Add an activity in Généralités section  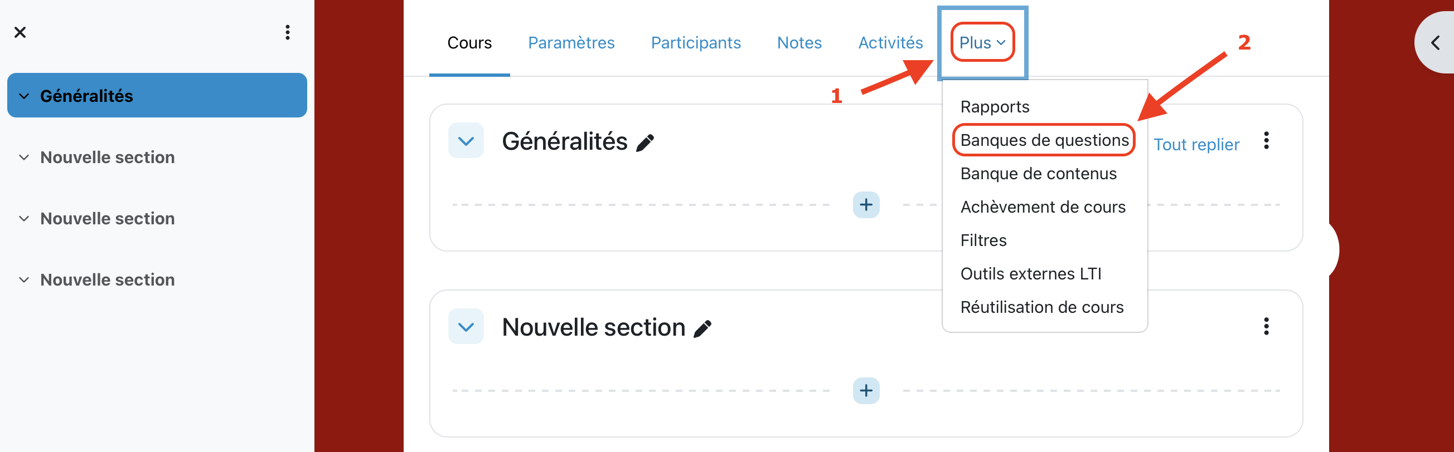[x=866, y=205]
